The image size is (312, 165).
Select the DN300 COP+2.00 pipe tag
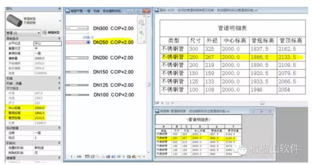113,28
